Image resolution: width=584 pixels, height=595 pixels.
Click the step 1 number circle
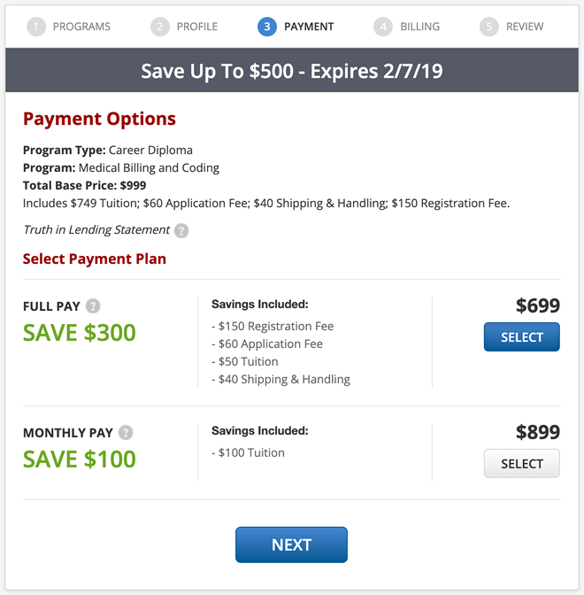tap(36, 27)
